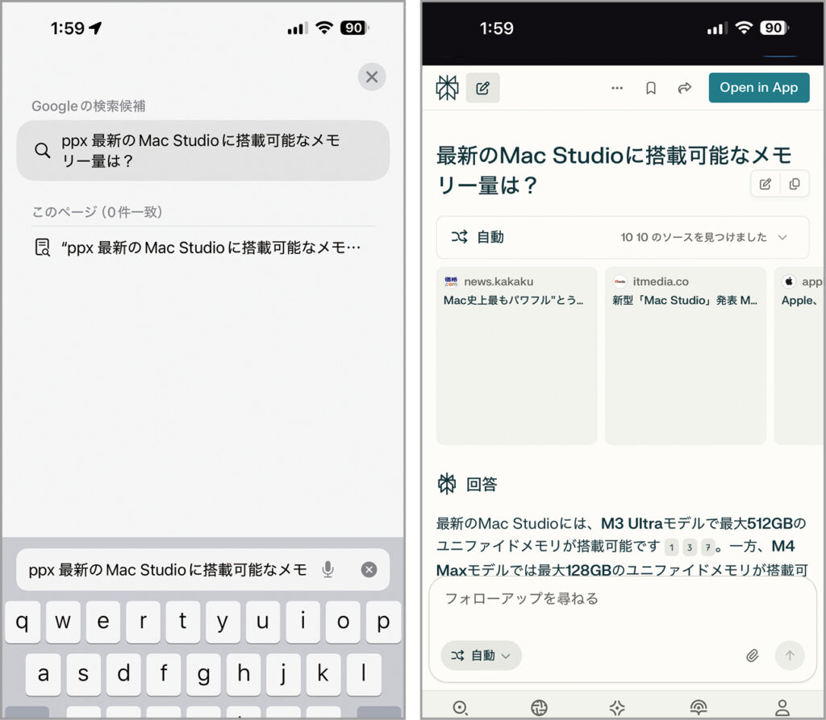826x720 pixels.
Task: Open citation number 3 in the answer
Action: (690, 547)
